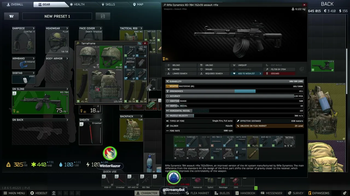Expand the SHEATH slot arrow

[x=101, y=120]
